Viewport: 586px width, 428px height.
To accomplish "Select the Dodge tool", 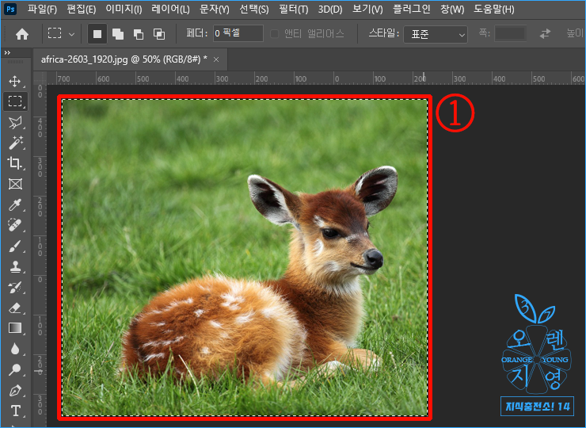I will pyautogui.click(x=15, y=369).
